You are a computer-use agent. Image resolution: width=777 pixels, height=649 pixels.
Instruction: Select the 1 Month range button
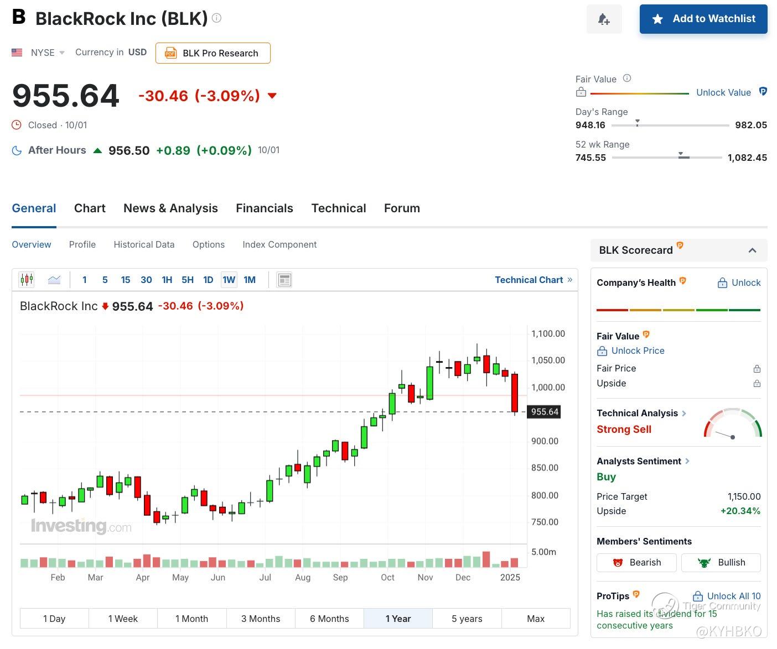point(191,619)
